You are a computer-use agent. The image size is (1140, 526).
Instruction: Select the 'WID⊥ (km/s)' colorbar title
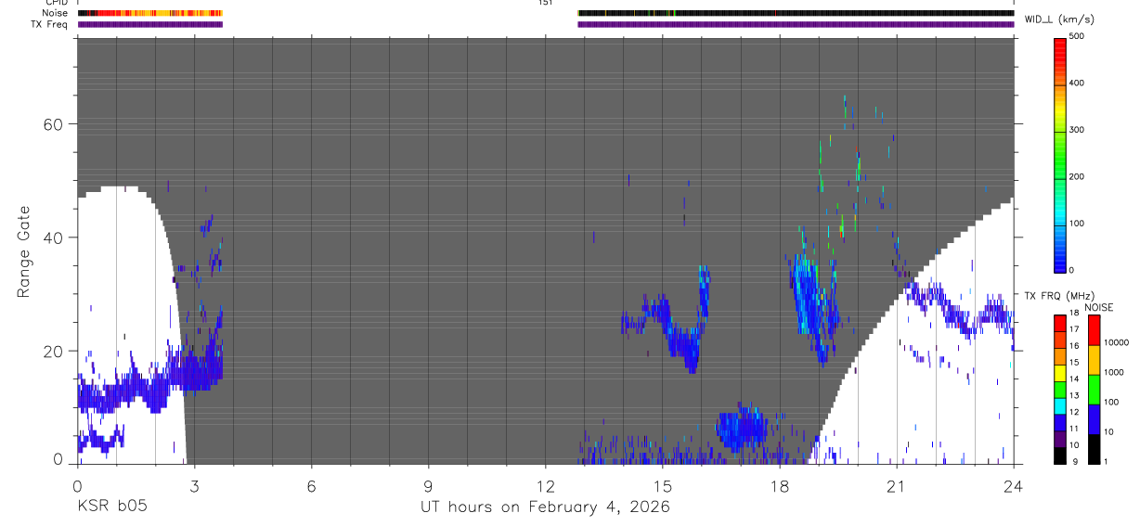[x=1058, y=19]
